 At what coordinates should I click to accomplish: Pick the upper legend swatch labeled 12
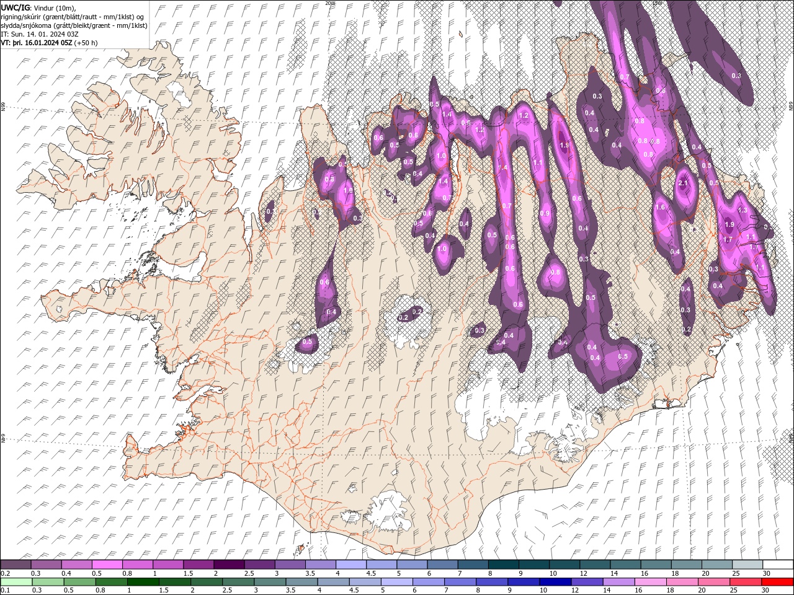tap(595, 565)
